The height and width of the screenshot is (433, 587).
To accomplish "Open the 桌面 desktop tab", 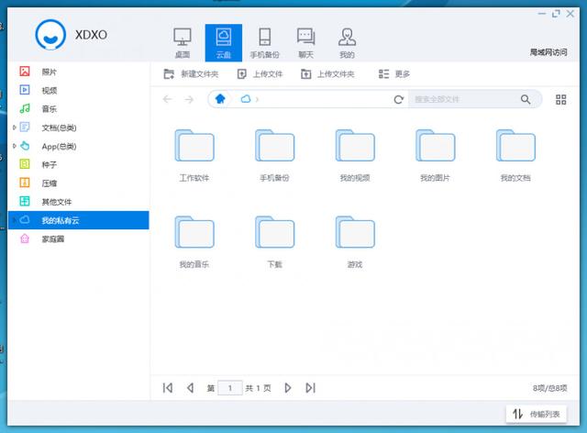I will point(183,43).
